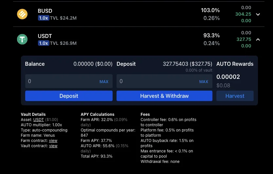The width and height of the screenshot is (273, 174).
Task: Focus the withdraw amount input field
Action: (x=164, y=81)
